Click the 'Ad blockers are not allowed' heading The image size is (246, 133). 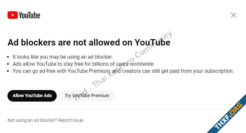(89, 42)
